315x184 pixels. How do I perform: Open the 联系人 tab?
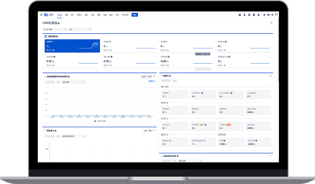[x=80, y=15]
